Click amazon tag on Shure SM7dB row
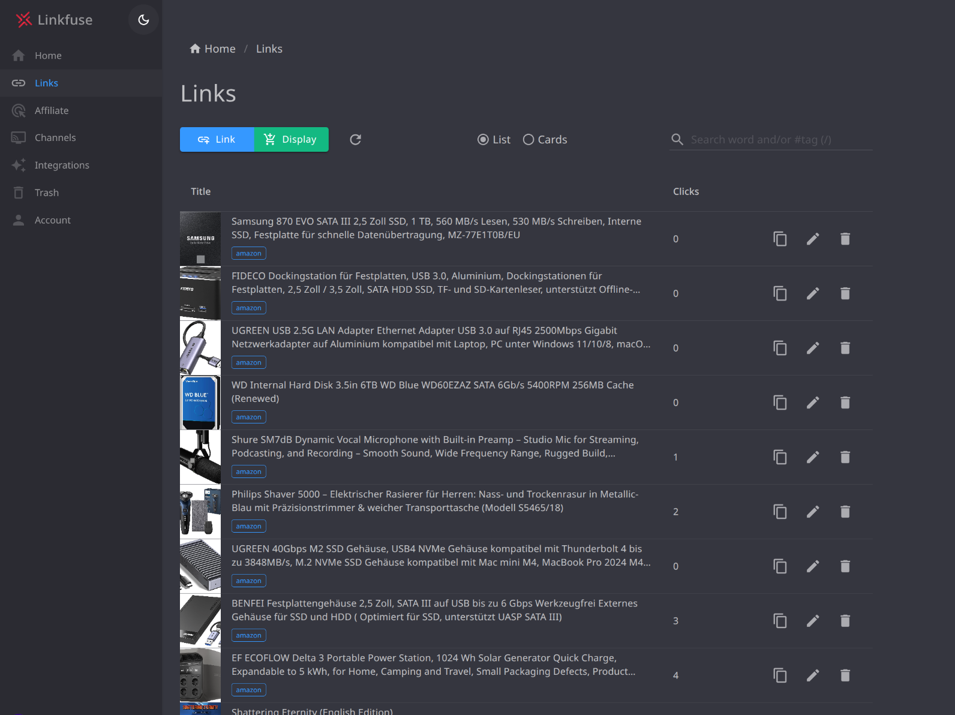 coord(249,471)
